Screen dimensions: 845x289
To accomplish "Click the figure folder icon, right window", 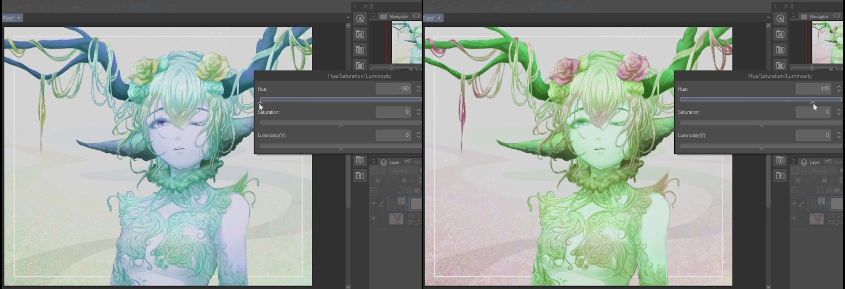I will coord(780,176).
